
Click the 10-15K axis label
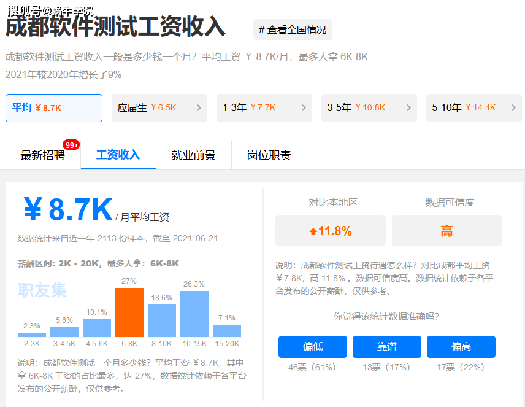194,344
